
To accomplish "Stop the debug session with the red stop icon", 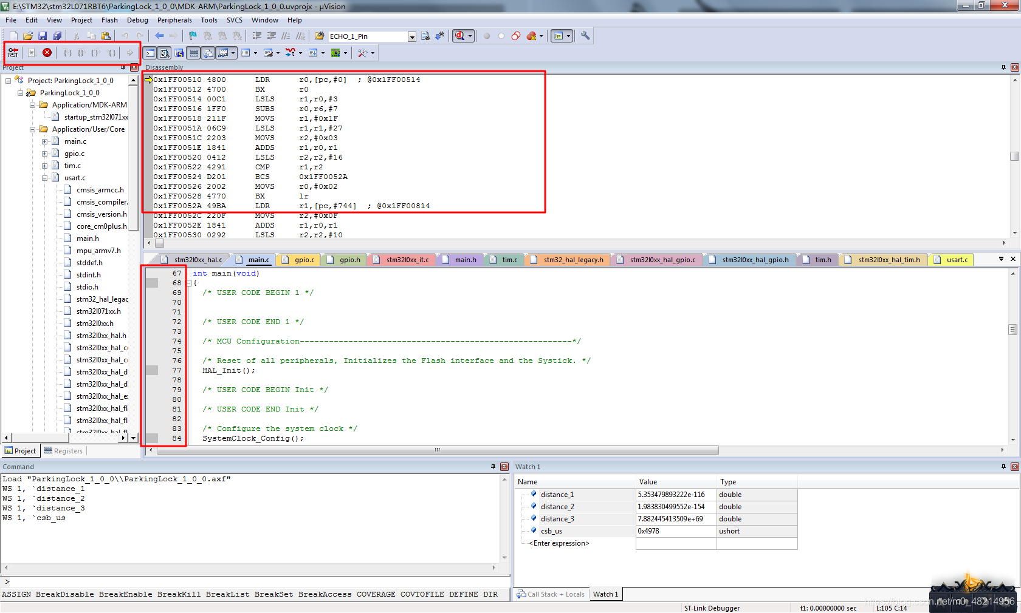I will 47,53.
